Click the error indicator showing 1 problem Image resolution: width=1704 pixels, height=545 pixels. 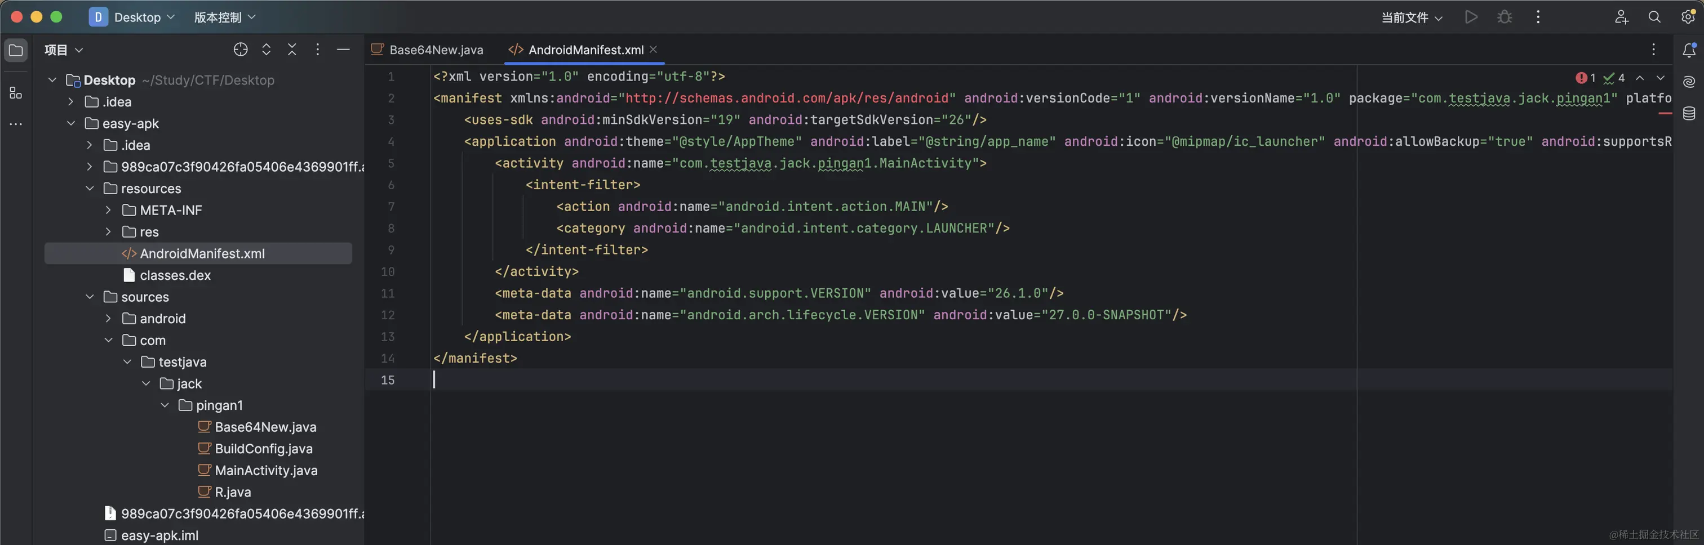click(1586, 78)
